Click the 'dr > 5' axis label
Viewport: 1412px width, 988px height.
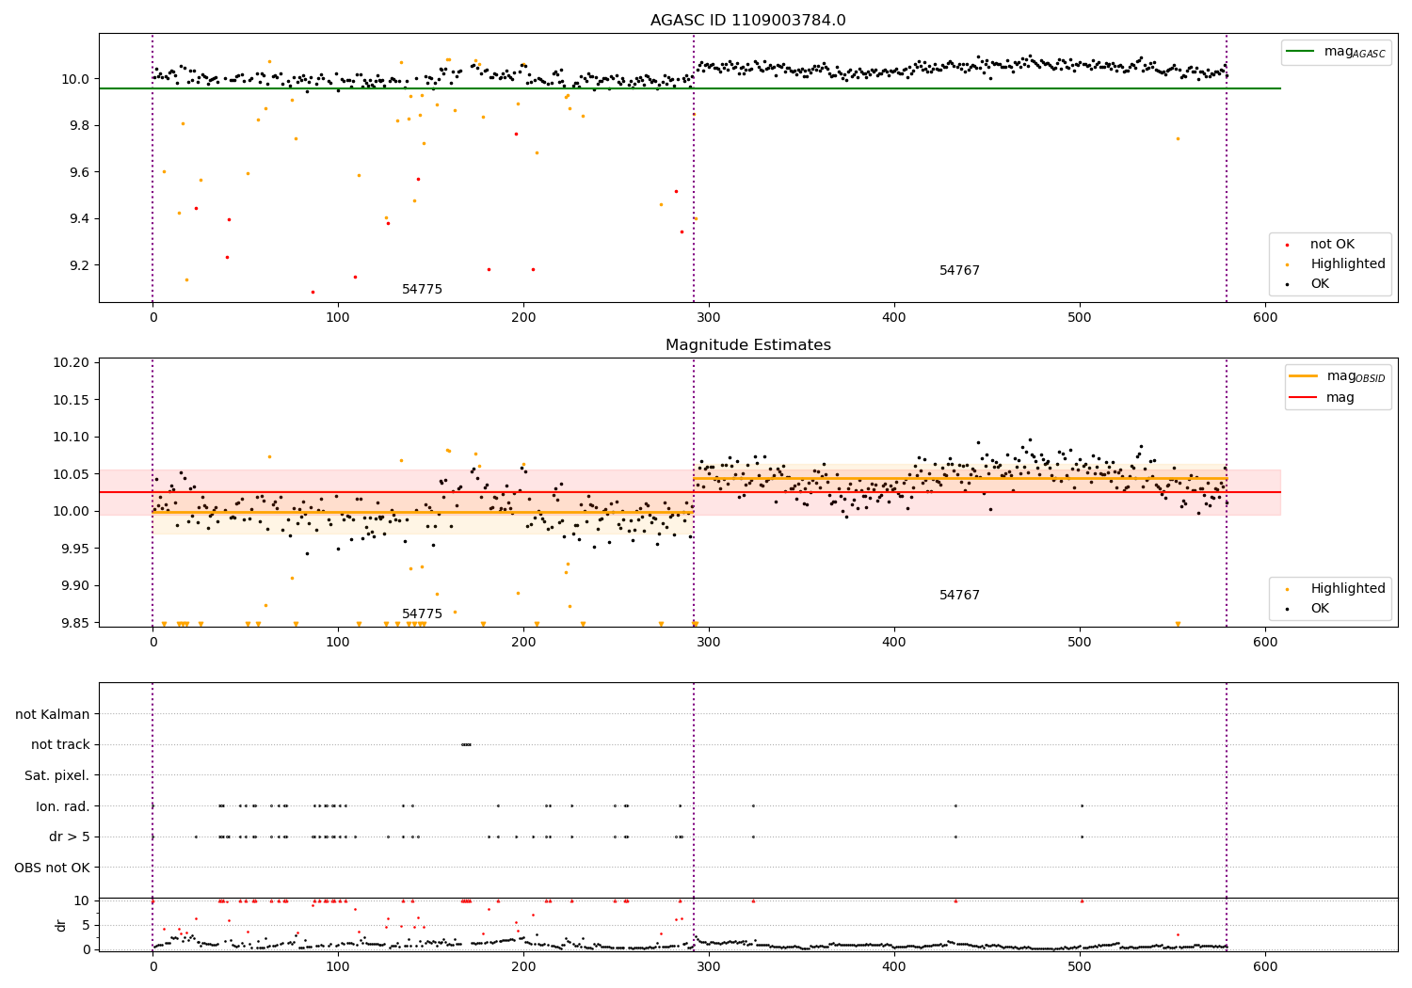click(70, 837)
